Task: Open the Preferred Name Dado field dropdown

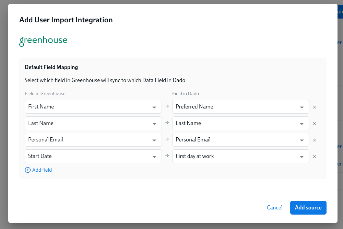Action: [x=241, y=107]
